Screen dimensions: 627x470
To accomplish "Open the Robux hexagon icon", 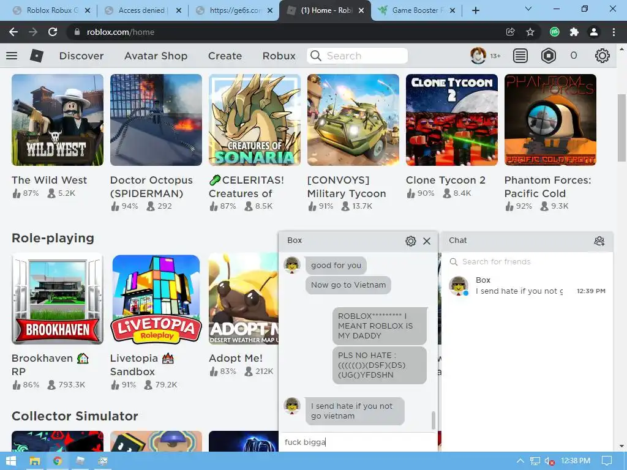I will (548, 56).
